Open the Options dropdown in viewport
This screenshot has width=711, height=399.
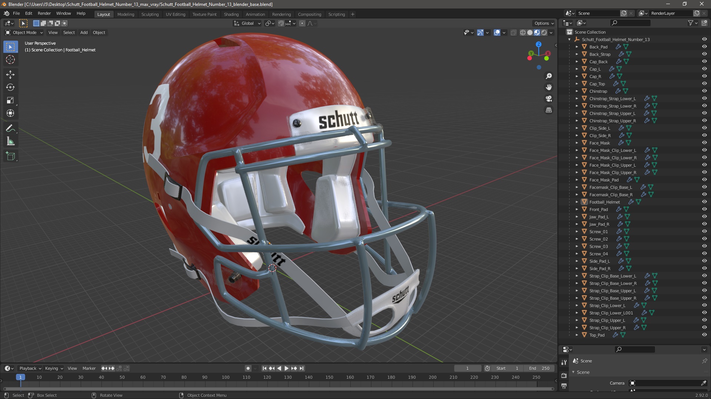coord(544,23)
